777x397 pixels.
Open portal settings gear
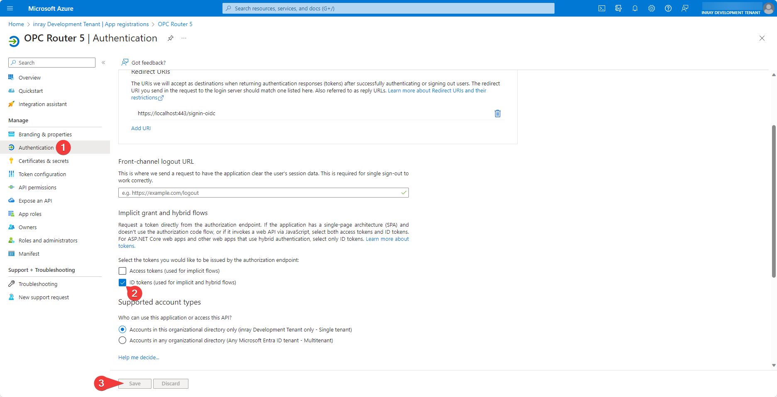click(652, 8)
